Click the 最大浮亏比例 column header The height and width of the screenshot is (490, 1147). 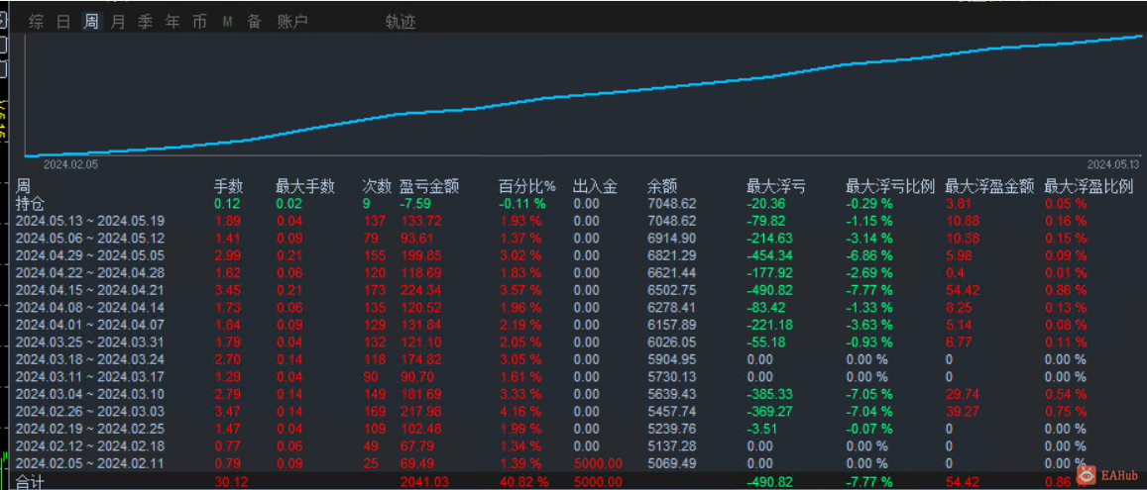tap(890, 187)
